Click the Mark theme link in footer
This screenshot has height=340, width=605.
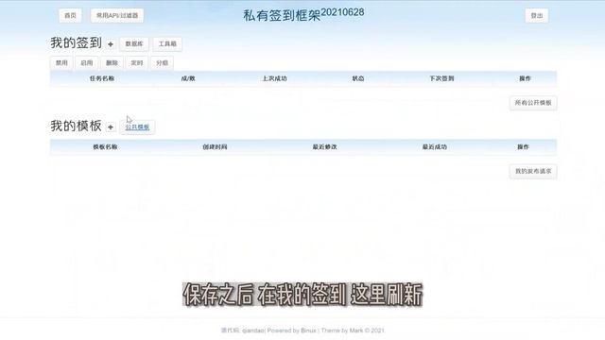tap(356, 331)
